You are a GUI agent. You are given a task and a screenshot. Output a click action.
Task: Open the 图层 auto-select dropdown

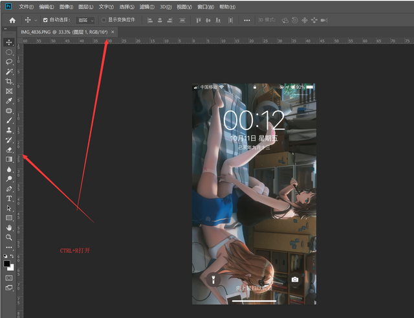pyautogui.click(x=85, y=20)
